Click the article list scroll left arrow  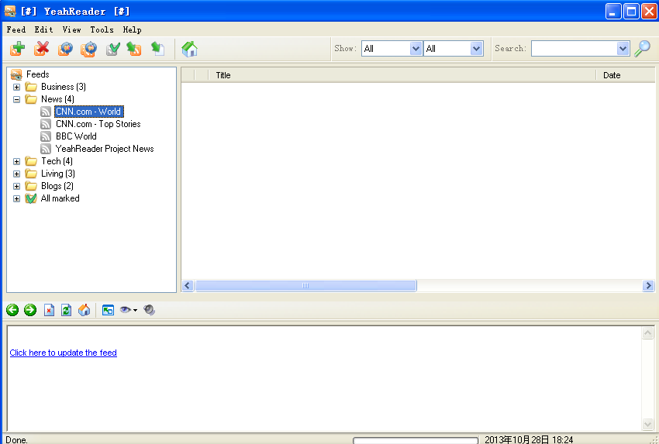pyautogui.click(x=188, y=286)
